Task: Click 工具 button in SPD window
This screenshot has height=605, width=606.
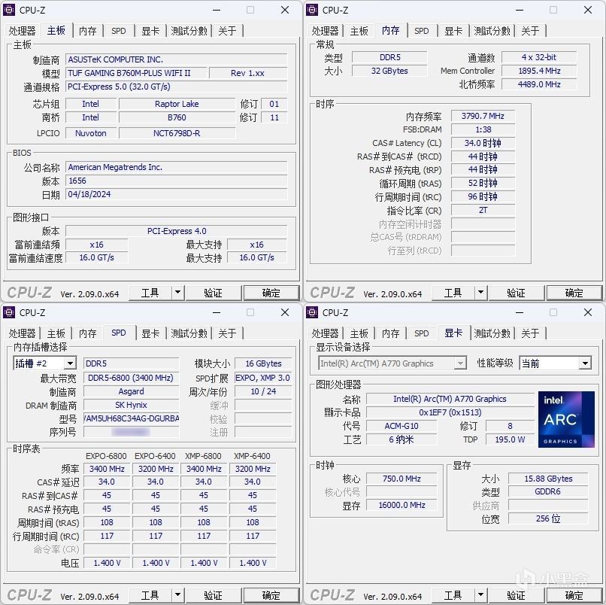Action: click(150, 595)
